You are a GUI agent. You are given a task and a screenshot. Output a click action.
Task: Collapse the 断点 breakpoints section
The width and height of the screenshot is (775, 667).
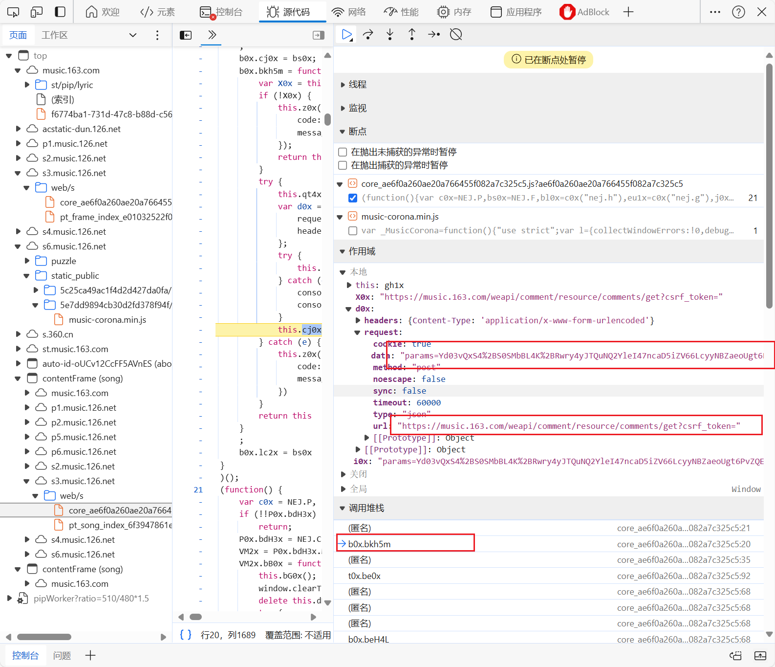coord(343,132)
